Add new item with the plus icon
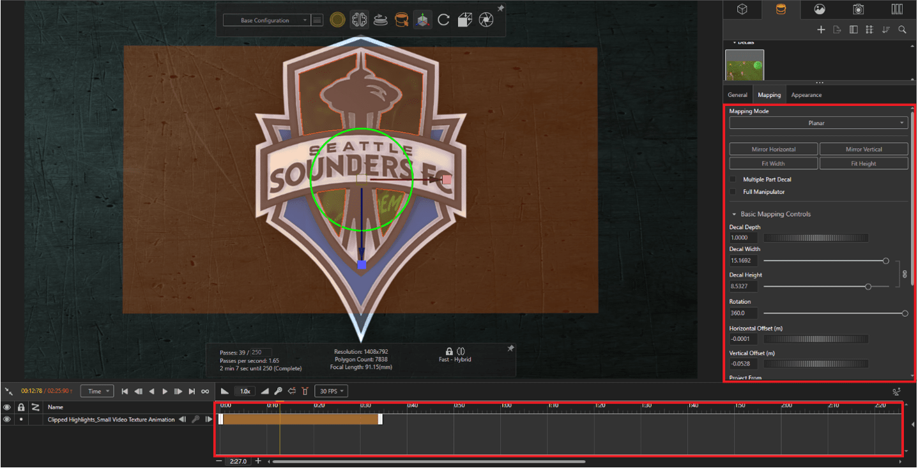The width and height of the screenshot is (918, 468). (x=821, y=29)
